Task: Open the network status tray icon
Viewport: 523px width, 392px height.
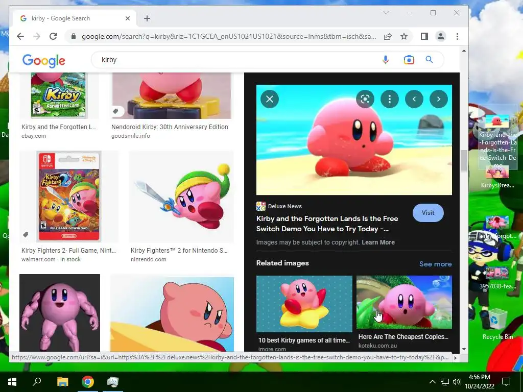Action: point(445,382)
